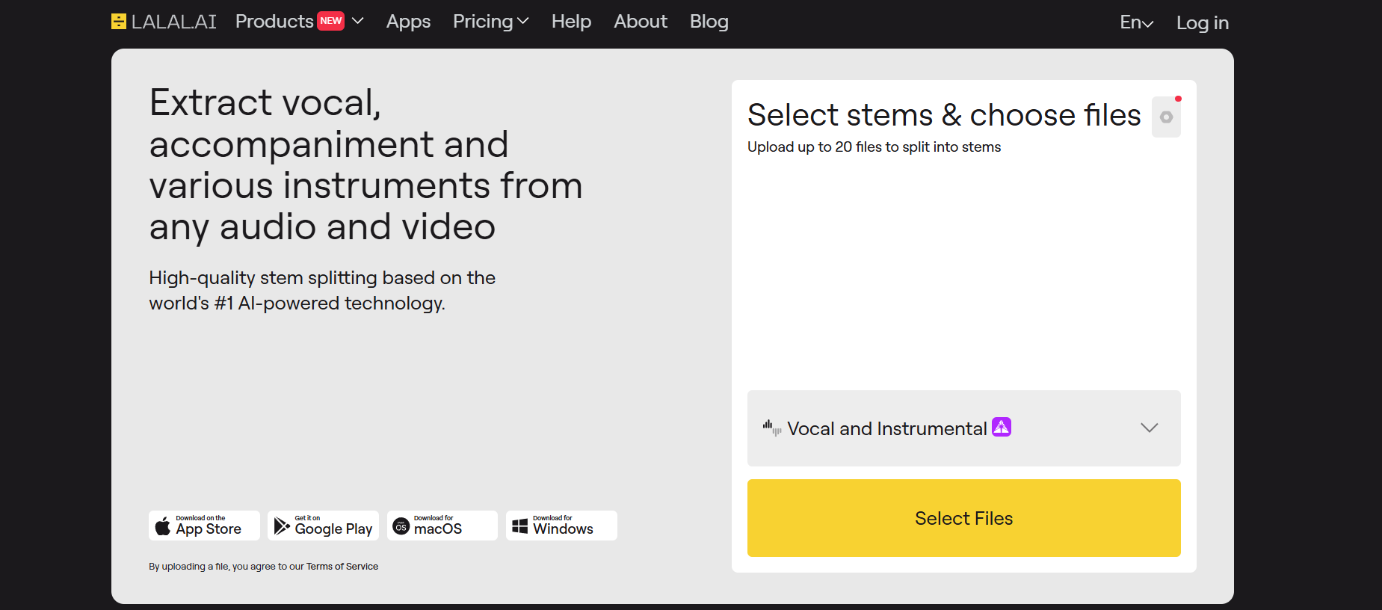Image resolution: width=1382 pixels, height=610 pixels.
Task: Open the About page
Action: pos(641,22)
